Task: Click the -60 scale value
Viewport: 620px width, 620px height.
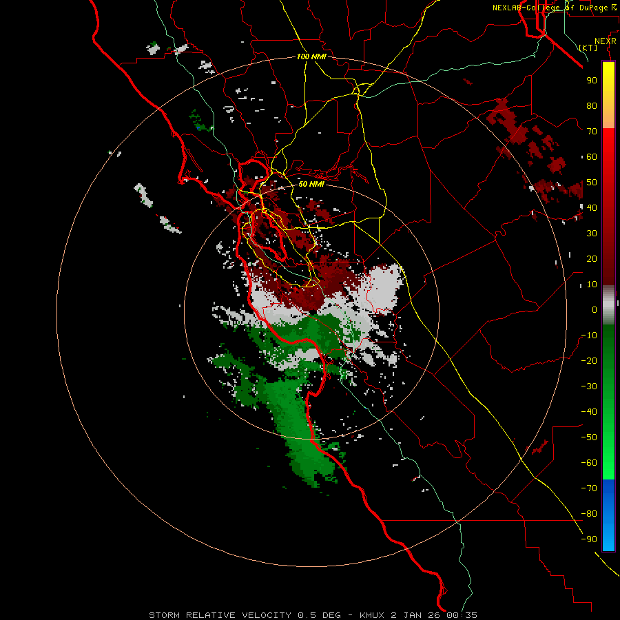Action: 589,463
